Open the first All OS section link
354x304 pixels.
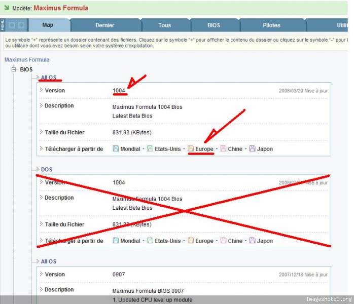tap(49, 78)
